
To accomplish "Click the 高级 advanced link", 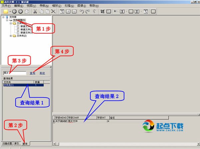I will pos(42,73).
